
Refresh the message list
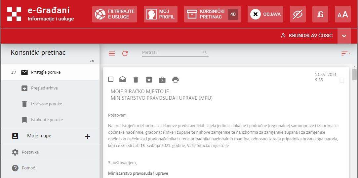[125, 53]
